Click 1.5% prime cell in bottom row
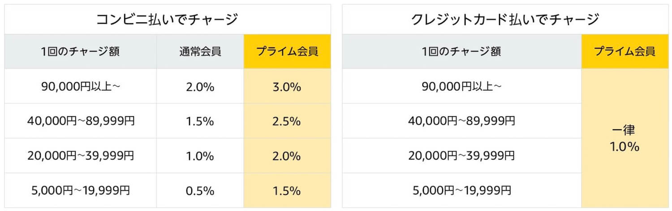 (288, 191)
